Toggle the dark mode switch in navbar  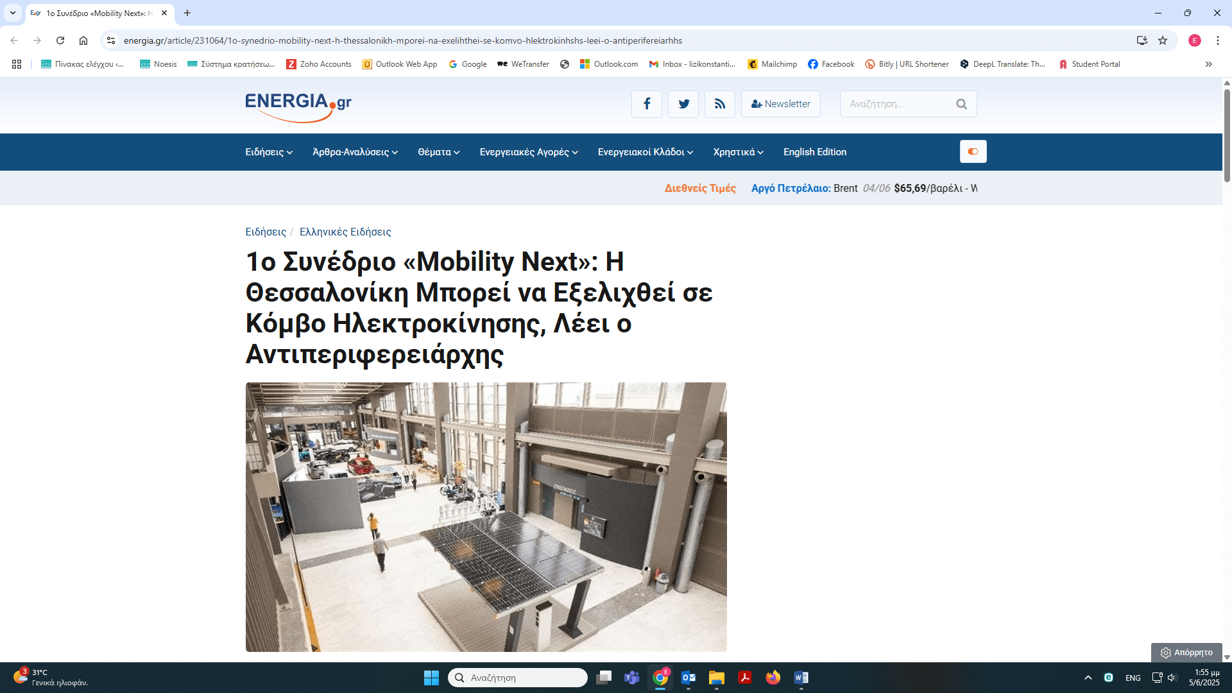(x=973, y=151)
